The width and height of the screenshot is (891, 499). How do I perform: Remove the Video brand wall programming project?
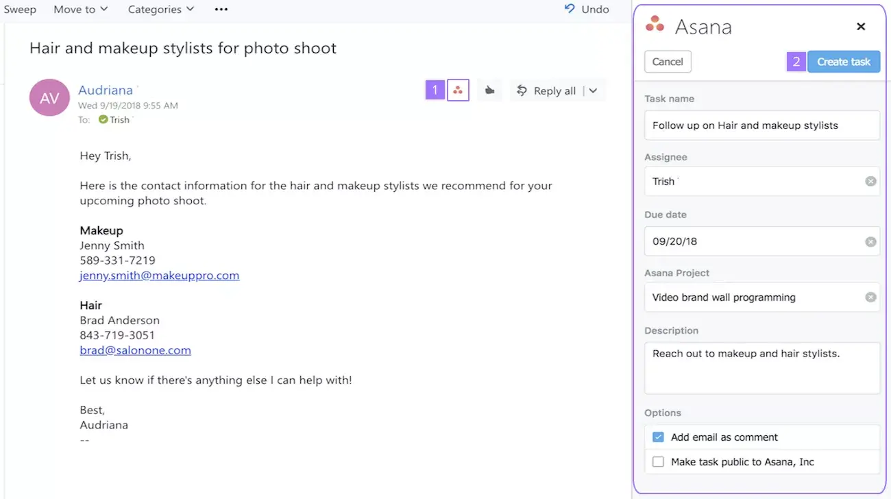click(x=870, y=297)
